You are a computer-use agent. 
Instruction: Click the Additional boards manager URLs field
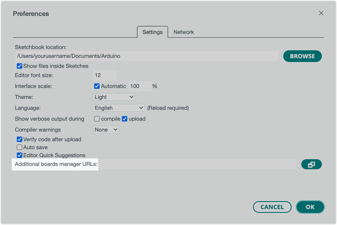197,165
